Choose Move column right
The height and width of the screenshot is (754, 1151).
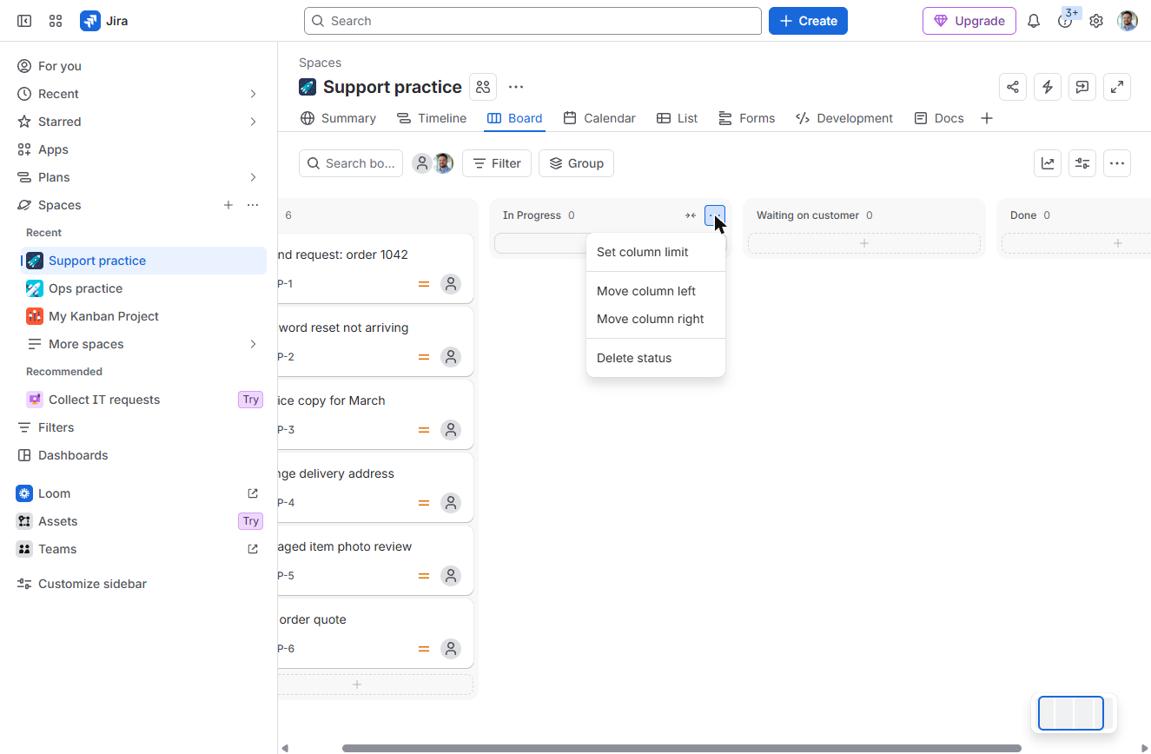click(x=656, y=319)
